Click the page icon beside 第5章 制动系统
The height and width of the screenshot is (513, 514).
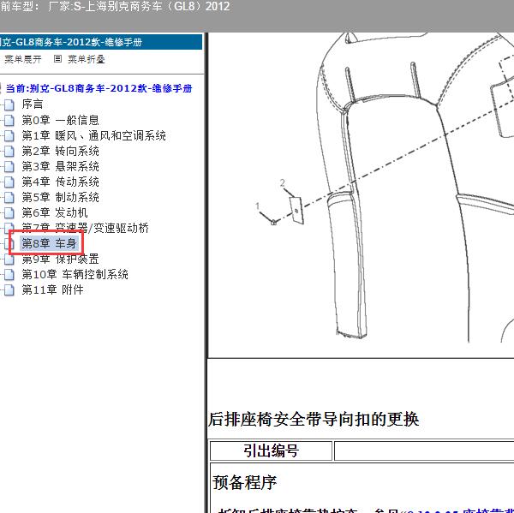(9, 197)
